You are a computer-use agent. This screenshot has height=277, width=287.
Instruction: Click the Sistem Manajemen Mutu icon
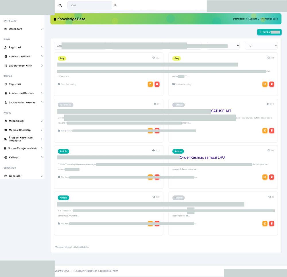pos(5,148)
